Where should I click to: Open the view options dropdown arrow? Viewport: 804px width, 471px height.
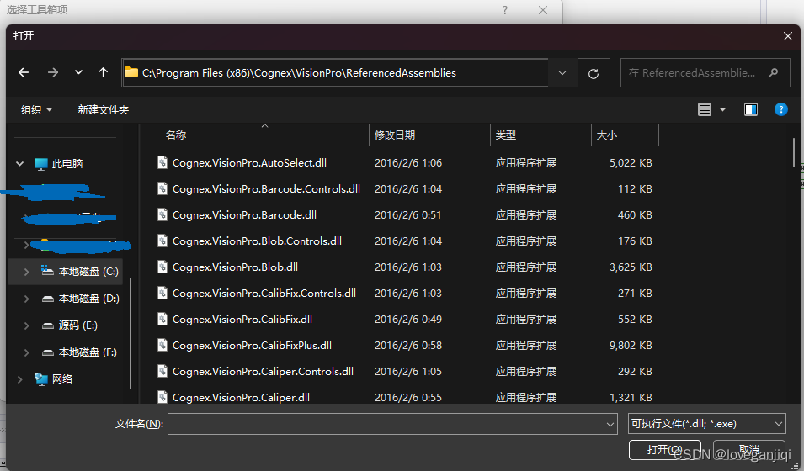[x=723, y=109]
